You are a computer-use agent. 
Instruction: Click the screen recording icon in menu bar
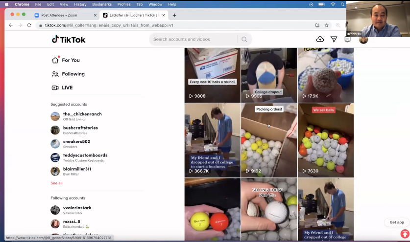[x=311, y=4]
